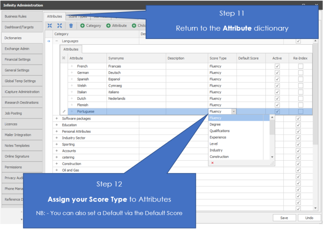Click the collapse all rows icon
Viewport: 323px width, 229px height.
point(50,26)
